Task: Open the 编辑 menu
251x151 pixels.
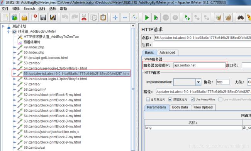Action: pos(16,8)
